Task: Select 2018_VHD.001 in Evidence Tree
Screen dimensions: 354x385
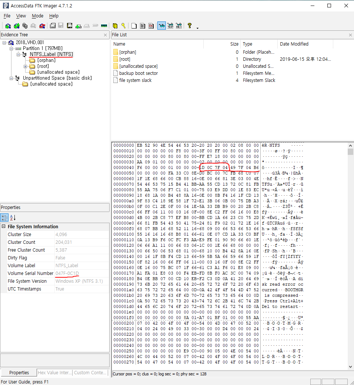Action: click(30, 43)
